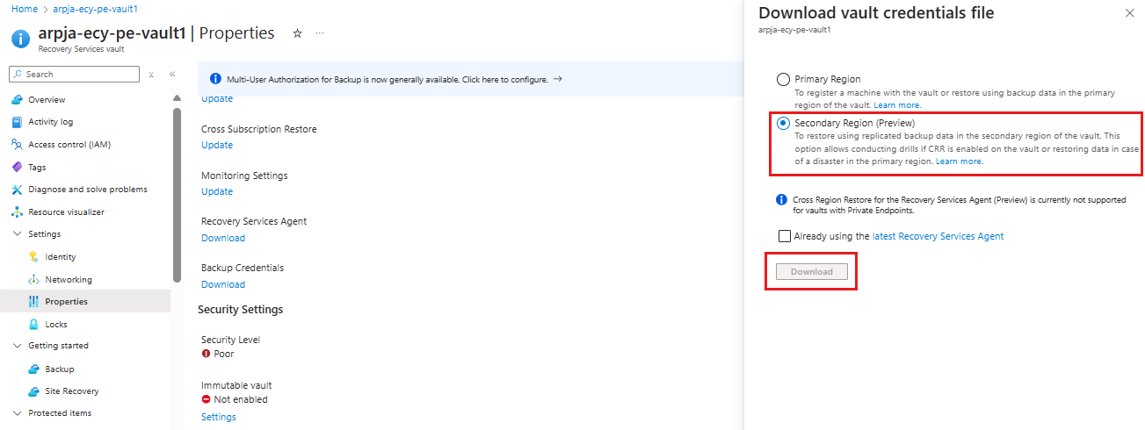Viewport: 1145px width, 430px height.
Task: Click the Identity key icon
Action: tap(34, 257)
